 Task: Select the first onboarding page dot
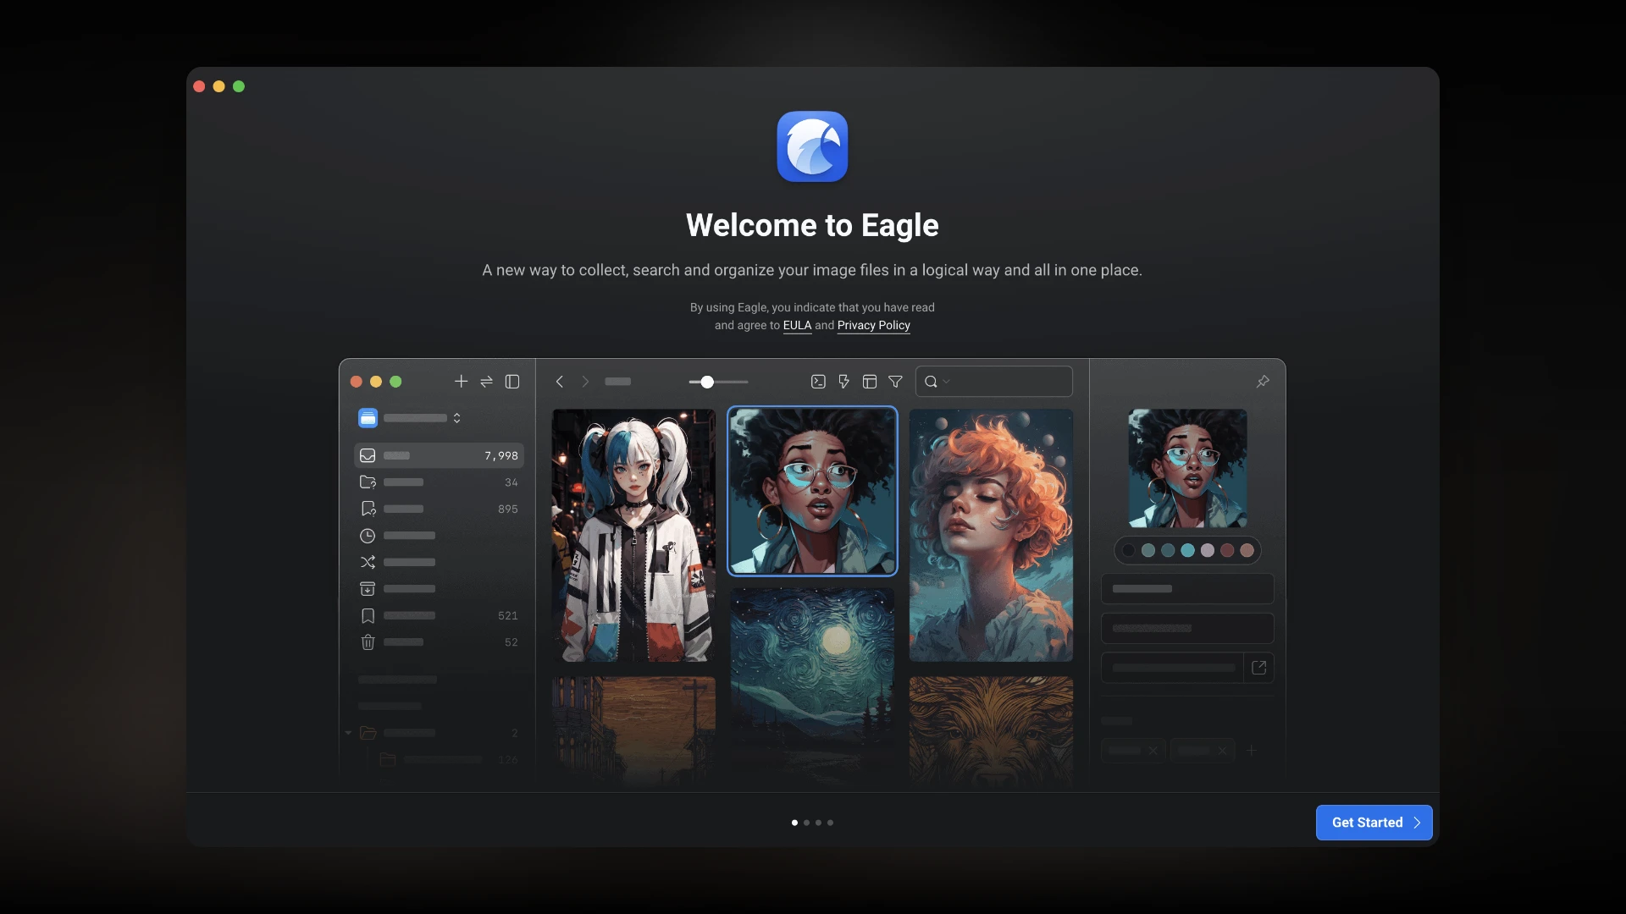794,823
